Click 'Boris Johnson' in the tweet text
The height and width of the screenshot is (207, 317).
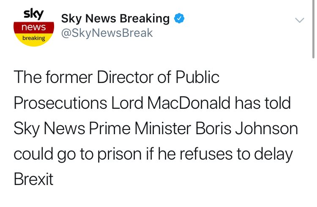pyautogui.click(x=247, y=128)
